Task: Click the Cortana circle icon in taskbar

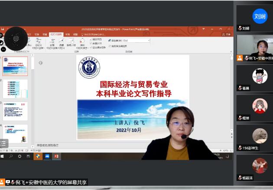Action: pyautogui.click(x=19, y=156)
